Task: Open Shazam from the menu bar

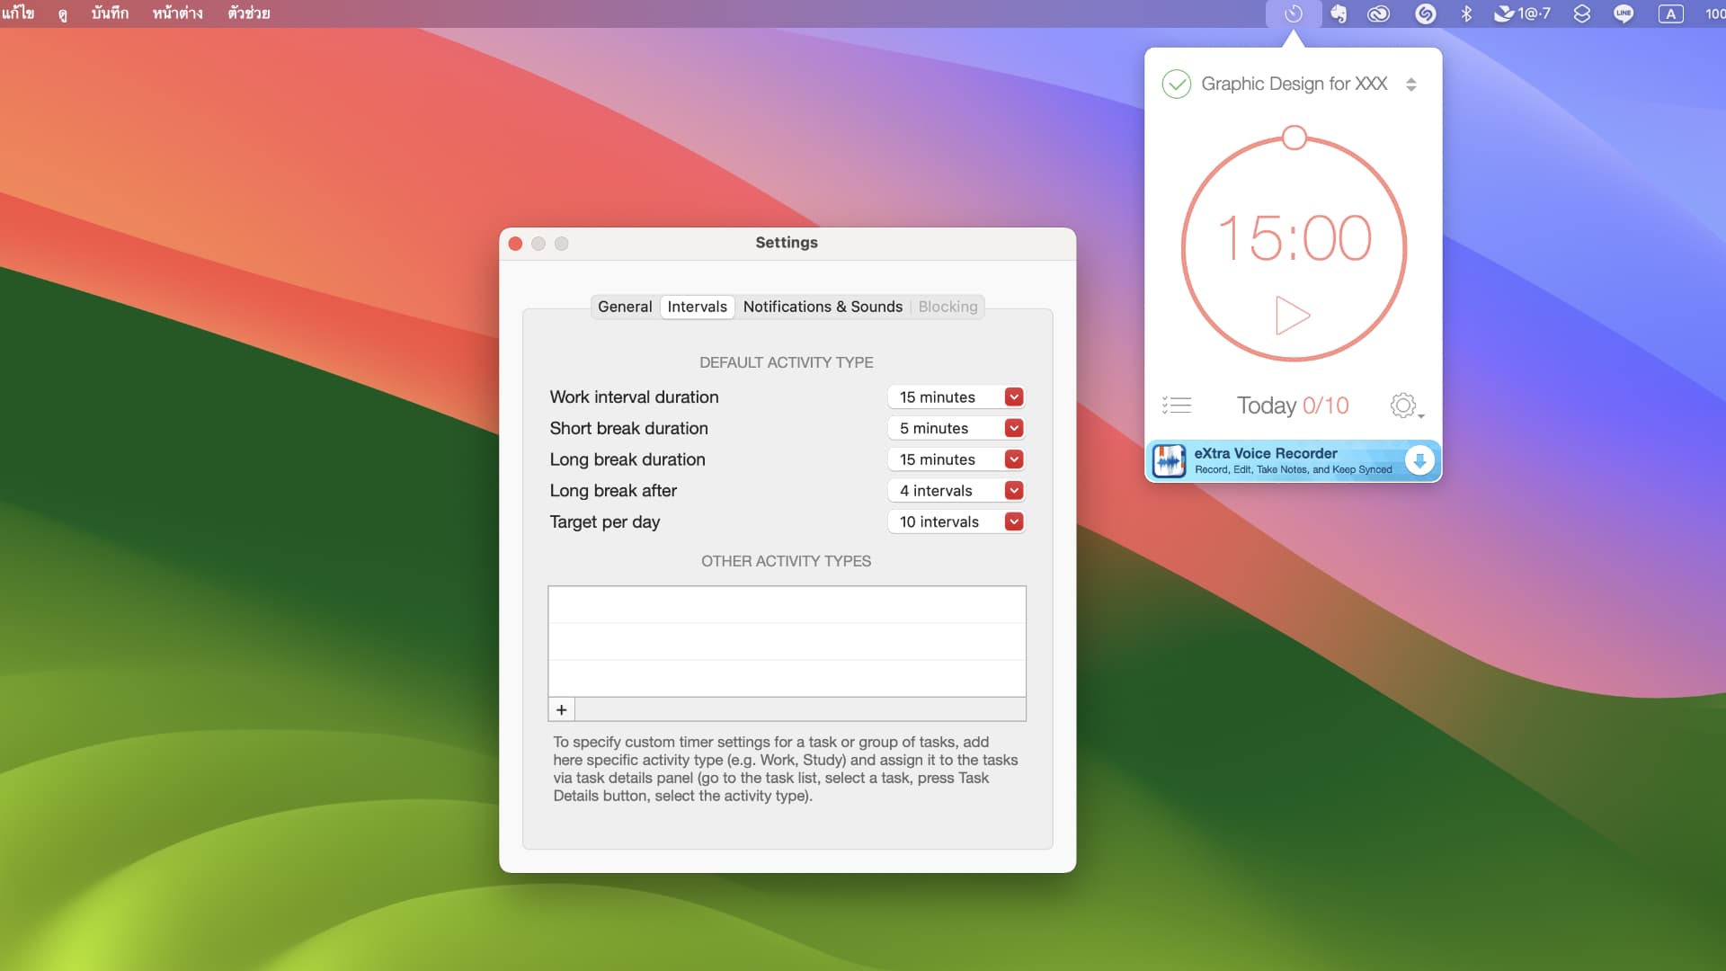Action: point(1426,13)
